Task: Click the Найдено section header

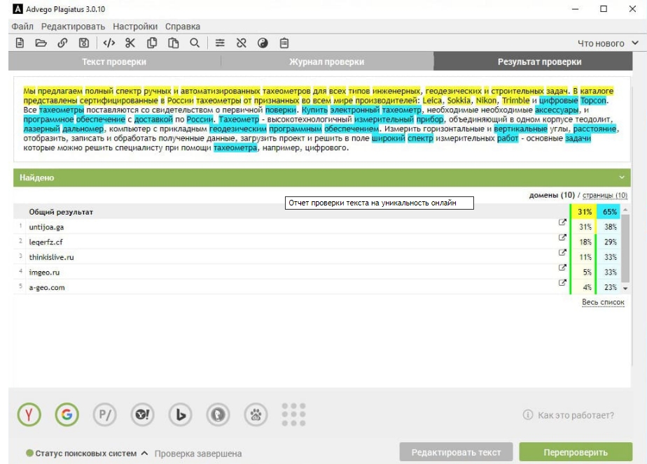Action: (322, 177)
